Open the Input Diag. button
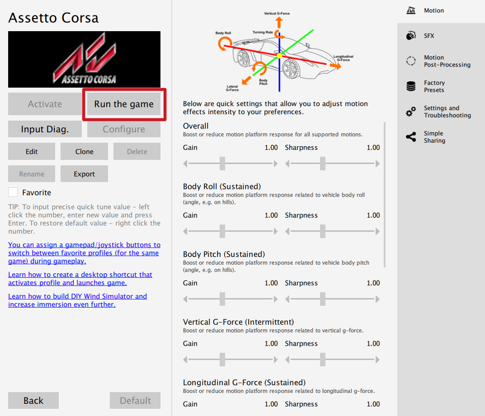This screenshot has width=485, height=416. click(x=45, y=129)
